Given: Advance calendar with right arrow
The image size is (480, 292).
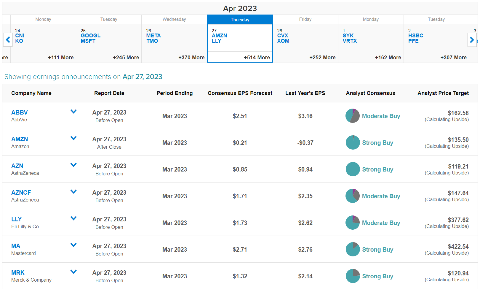Looking at the screenshot, I should tap(472, 39).
